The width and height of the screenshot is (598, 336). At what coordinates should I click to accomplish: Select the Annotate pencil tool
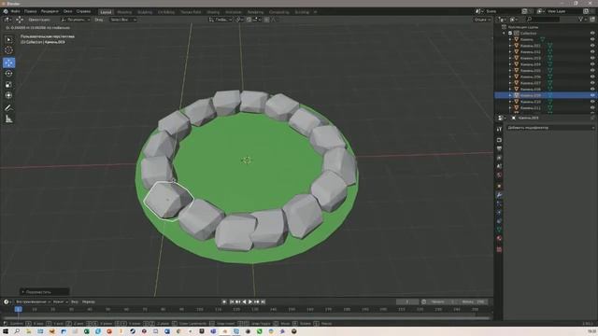point(8,108)
